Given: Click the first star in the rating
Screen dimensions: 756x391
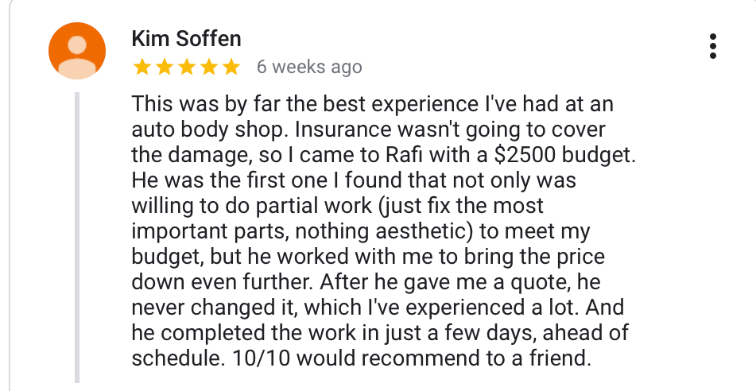Looking at the screenshot, I should [142, 67].
